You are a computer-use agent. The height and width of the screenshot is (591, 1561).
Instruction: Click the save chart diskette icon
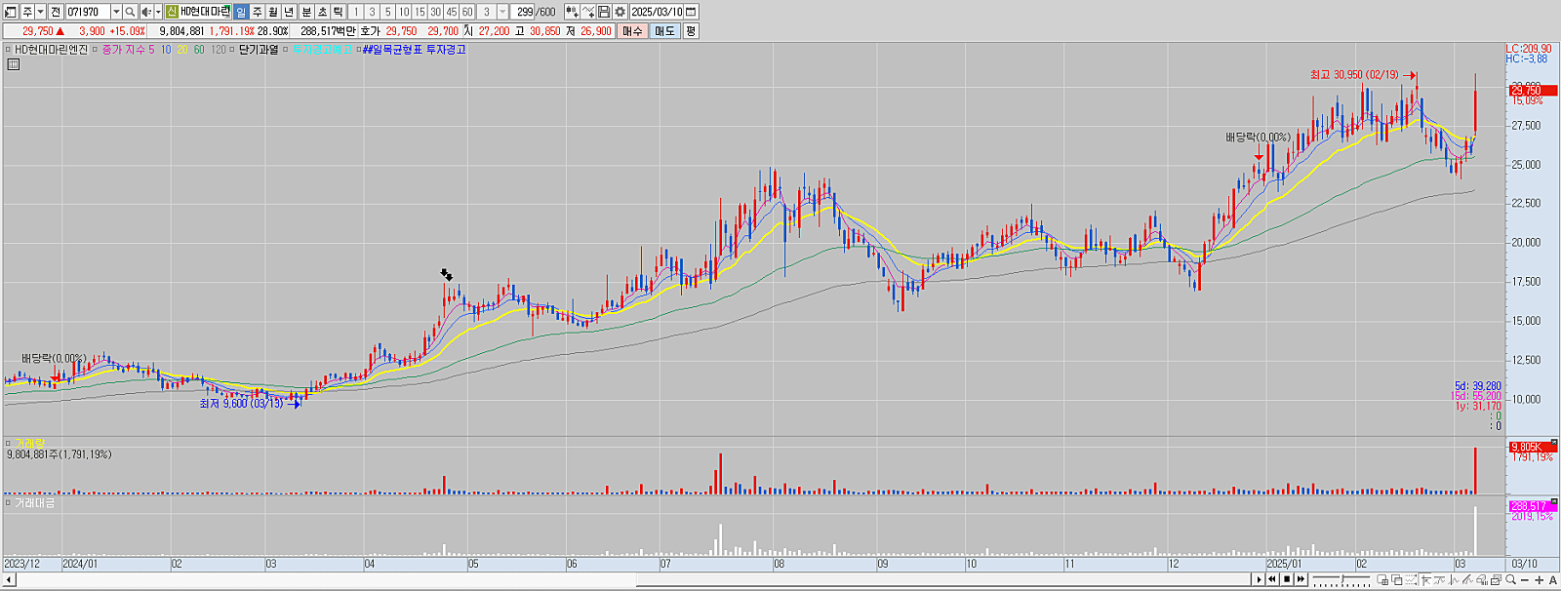604,12
